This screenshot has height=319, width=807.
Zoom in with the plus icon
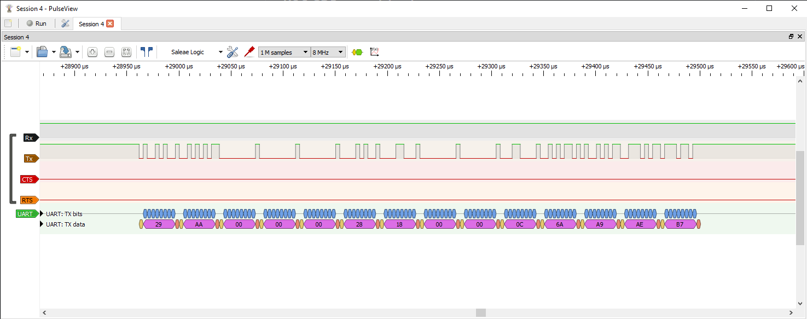[x=92, y=52]
